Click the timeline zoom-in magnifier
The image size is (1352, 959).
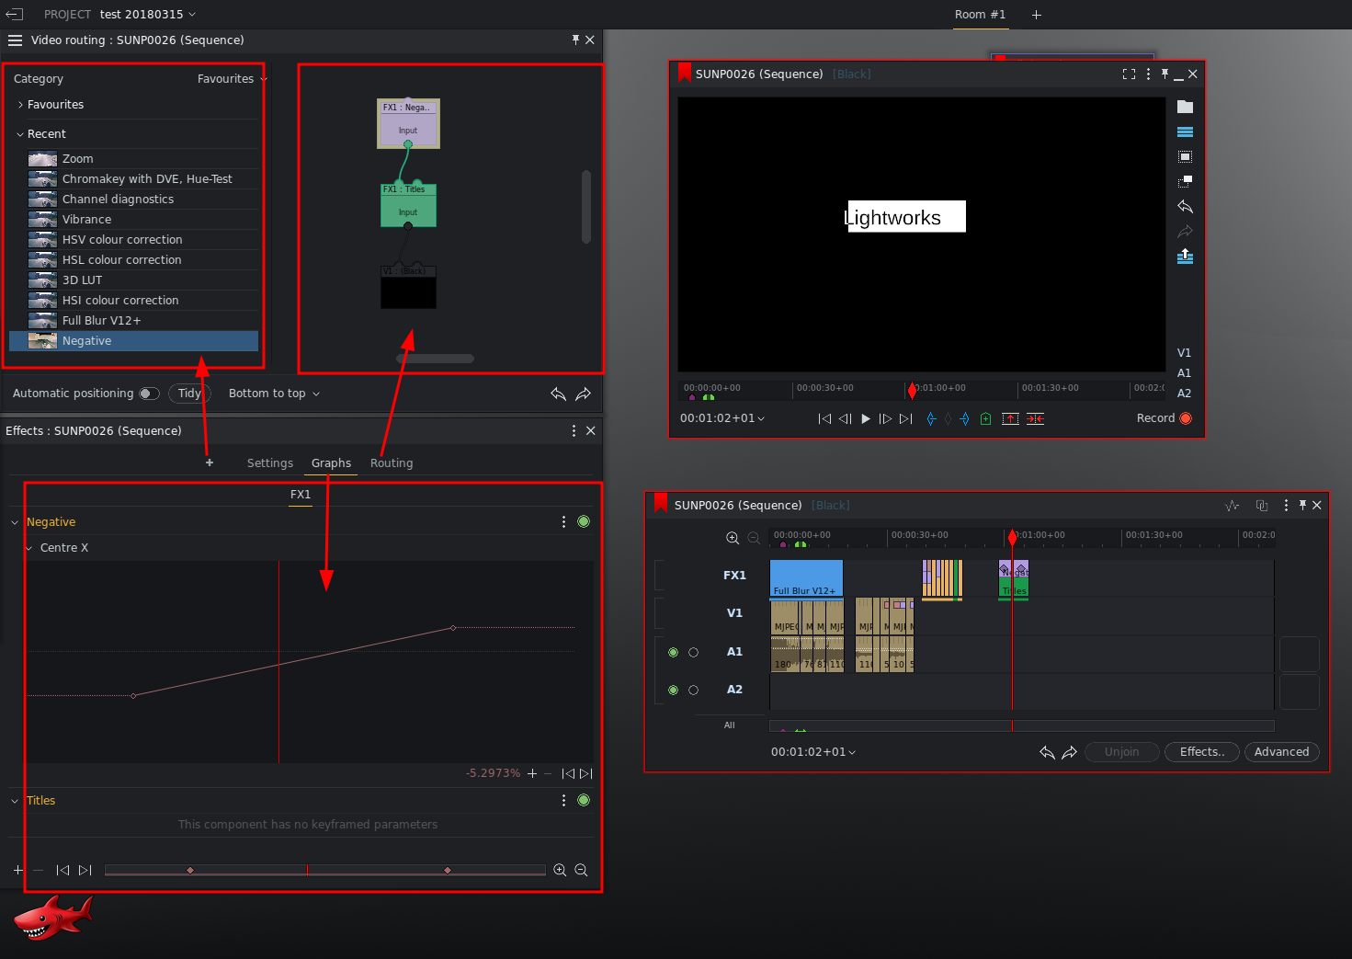(x=733, y=538)
